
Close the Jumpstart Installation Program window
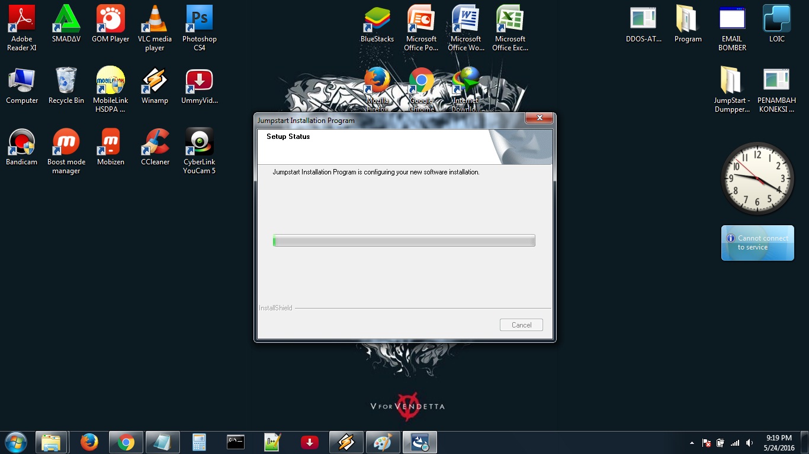coord(540,118)
